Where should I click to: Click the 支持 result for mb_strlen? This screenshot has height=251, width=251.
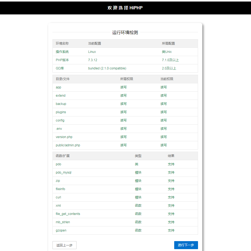point(171,222)
